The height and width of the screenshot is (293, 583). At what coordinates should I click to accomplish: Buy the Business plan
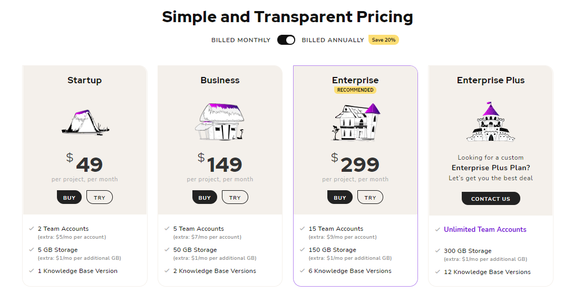[205, 198]
